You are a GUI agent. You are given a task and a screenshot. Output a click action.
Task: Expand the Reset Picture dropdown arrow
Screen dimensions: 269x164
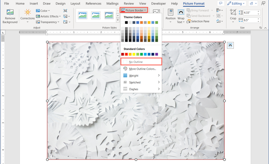point(70,22)
